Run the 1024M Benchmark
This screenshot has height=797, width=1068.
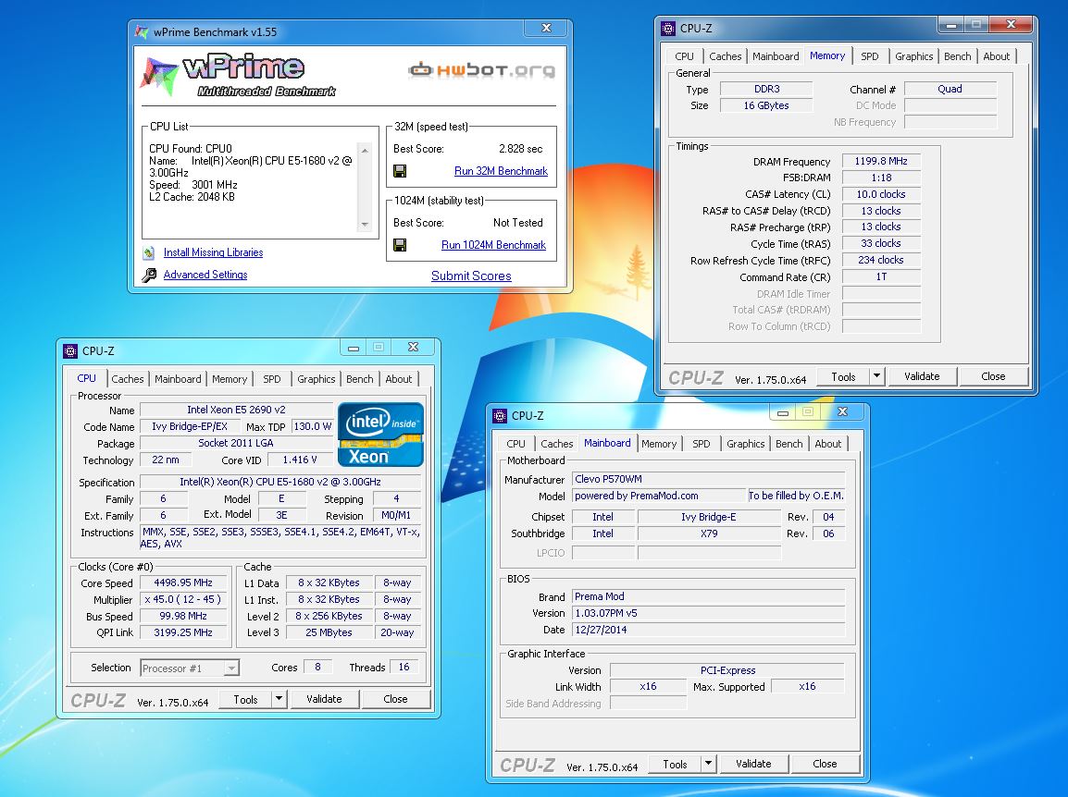point(493,245)
